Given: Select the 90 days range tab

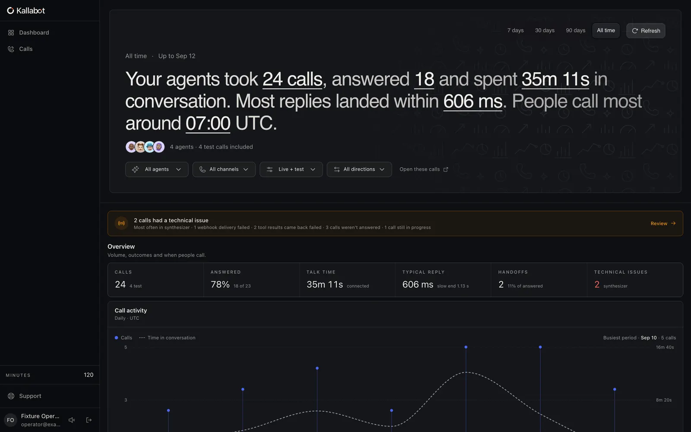Looking at the screenshot, I should pos(576,31).
